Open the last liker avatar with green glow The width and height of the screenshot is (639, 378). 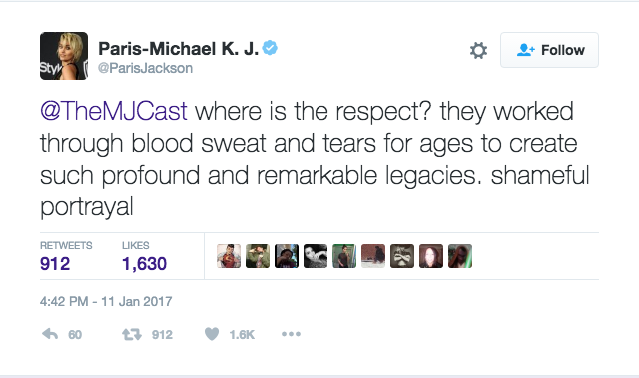pos(460,256)
